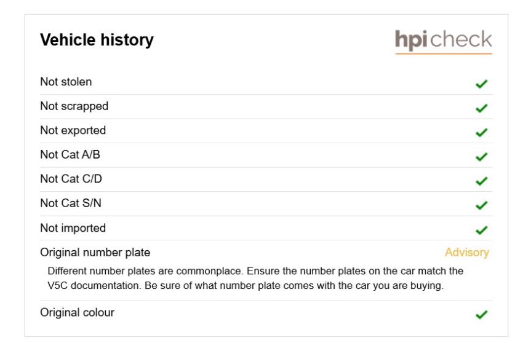523x343 pixels.
Task: Select the Not imported row label
Action: tap(73, 228)
